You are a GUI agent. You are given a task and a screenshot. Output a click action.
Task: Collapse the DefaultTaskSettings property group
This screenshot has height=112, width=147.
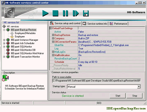point(51,28)
